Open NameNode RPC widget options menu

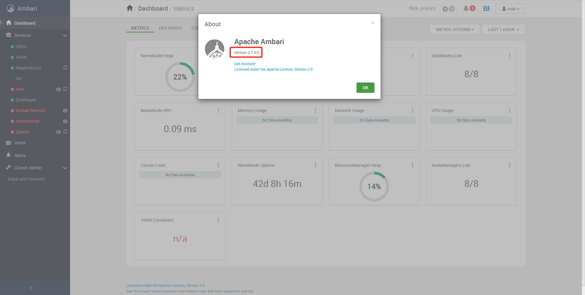click(218, 111)
